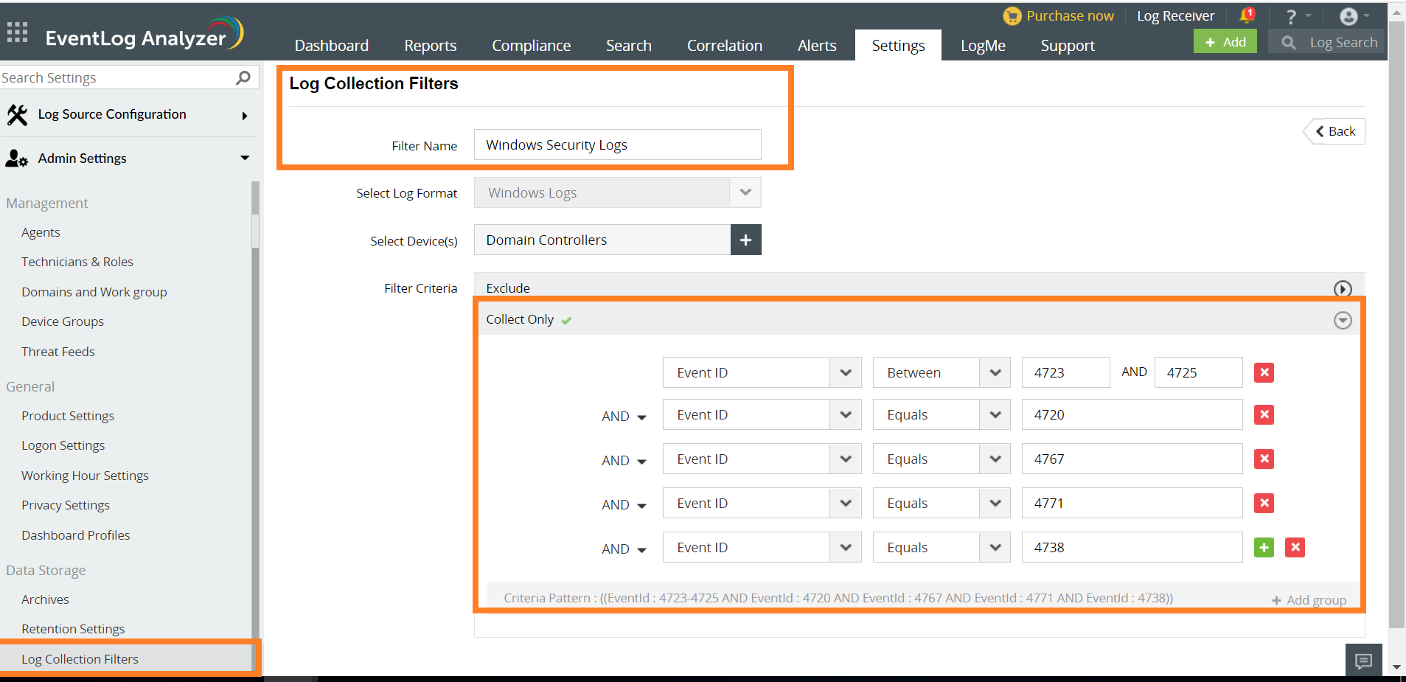Open the LogMe tab
This screenshot has width=1406, height=682.
pos(983,46)
